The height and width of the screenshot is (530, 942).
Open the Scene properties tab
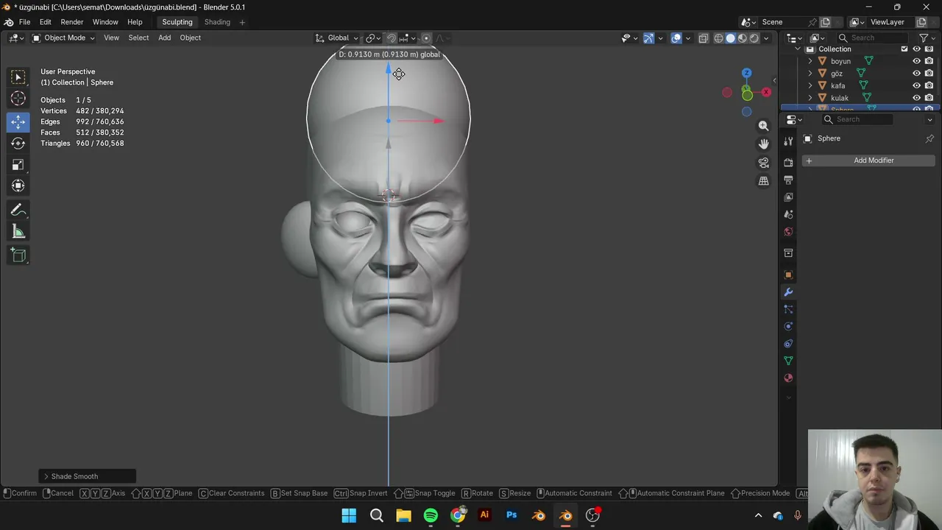(x=788, y=214)
